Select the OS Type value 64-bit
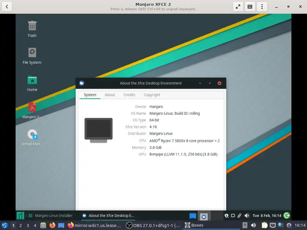This screenshot has height=230, width=307. click(x=154, y=120)
